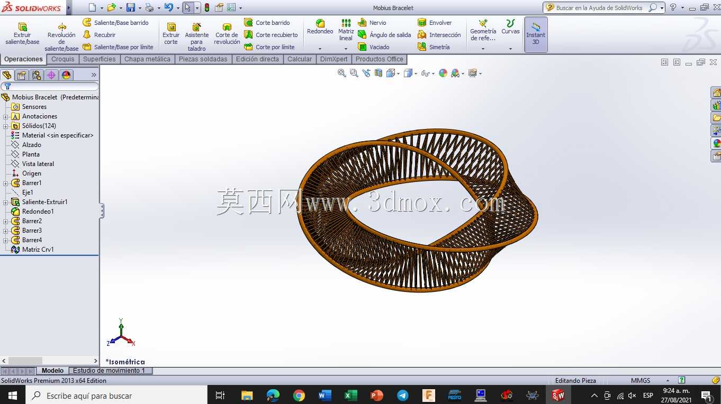The height and width of the screenshot is (404, 721).
Task: Click Previous view icon
Action: click(x=366, y=74)
